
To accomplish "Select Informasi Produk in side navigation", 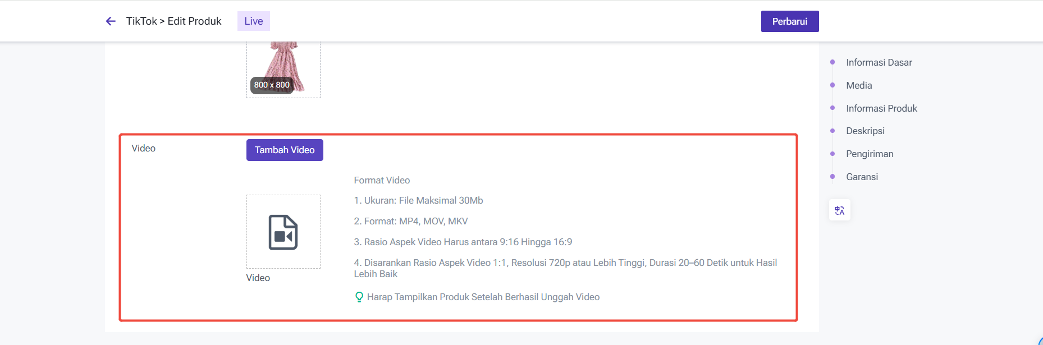I will [881, 108].
